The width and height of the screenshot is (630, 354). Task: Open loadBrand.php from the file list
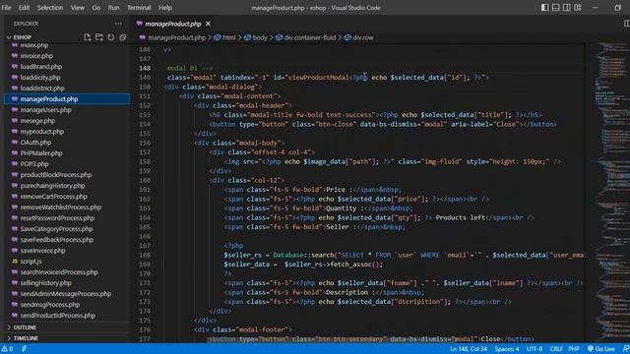click(41, 67)
